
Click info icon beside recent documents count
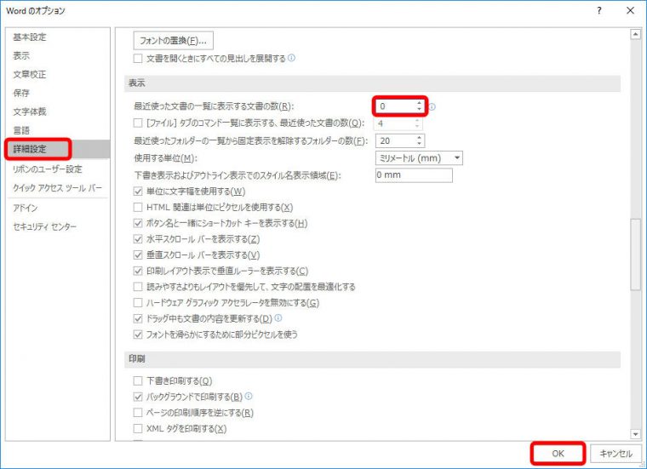coord(432,107)
